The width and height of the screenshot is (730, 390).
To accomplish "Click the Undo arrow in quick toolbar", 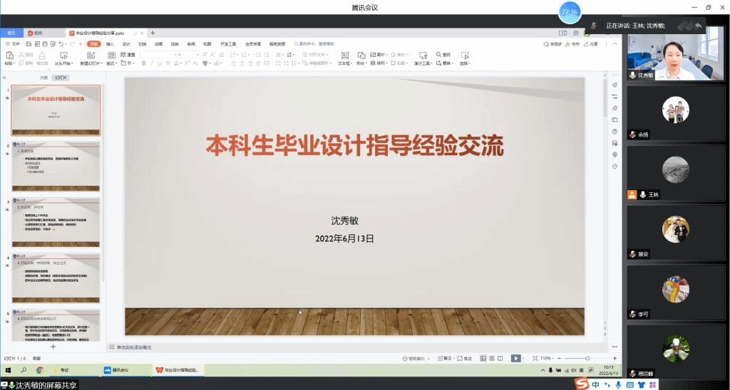I will pos(62,43).
